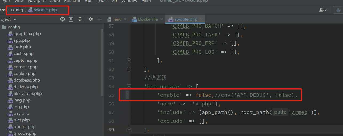This screenshot has height=136, width=343.
Task: Hide the Project panel with minus icon
Action: (99, 19)
